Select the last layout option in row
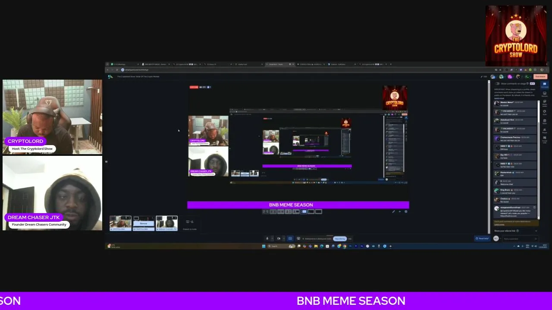The width and height of the screenshot is (552, 310). (319, 211)
